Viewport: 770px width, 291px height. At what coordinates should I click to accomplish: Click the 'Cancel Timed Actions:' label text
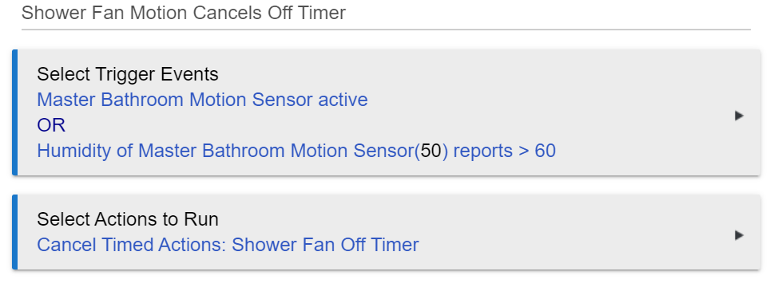tap(132, 245)
